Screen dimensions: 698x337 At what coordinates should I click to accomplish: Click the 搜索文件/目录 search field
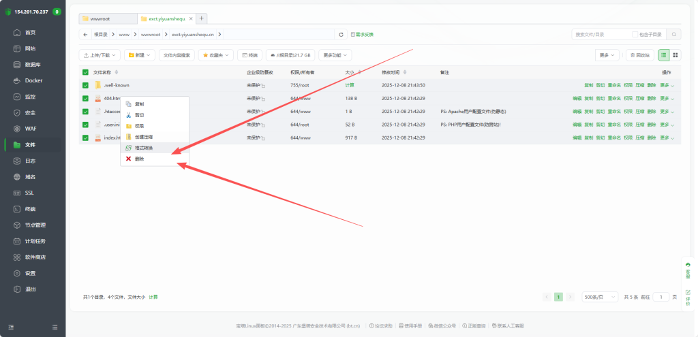[x=600, y=34]
